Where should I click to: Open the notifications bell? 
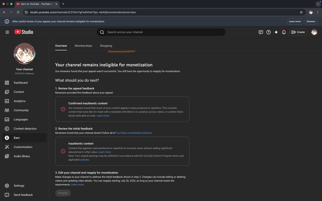(284, 32)
